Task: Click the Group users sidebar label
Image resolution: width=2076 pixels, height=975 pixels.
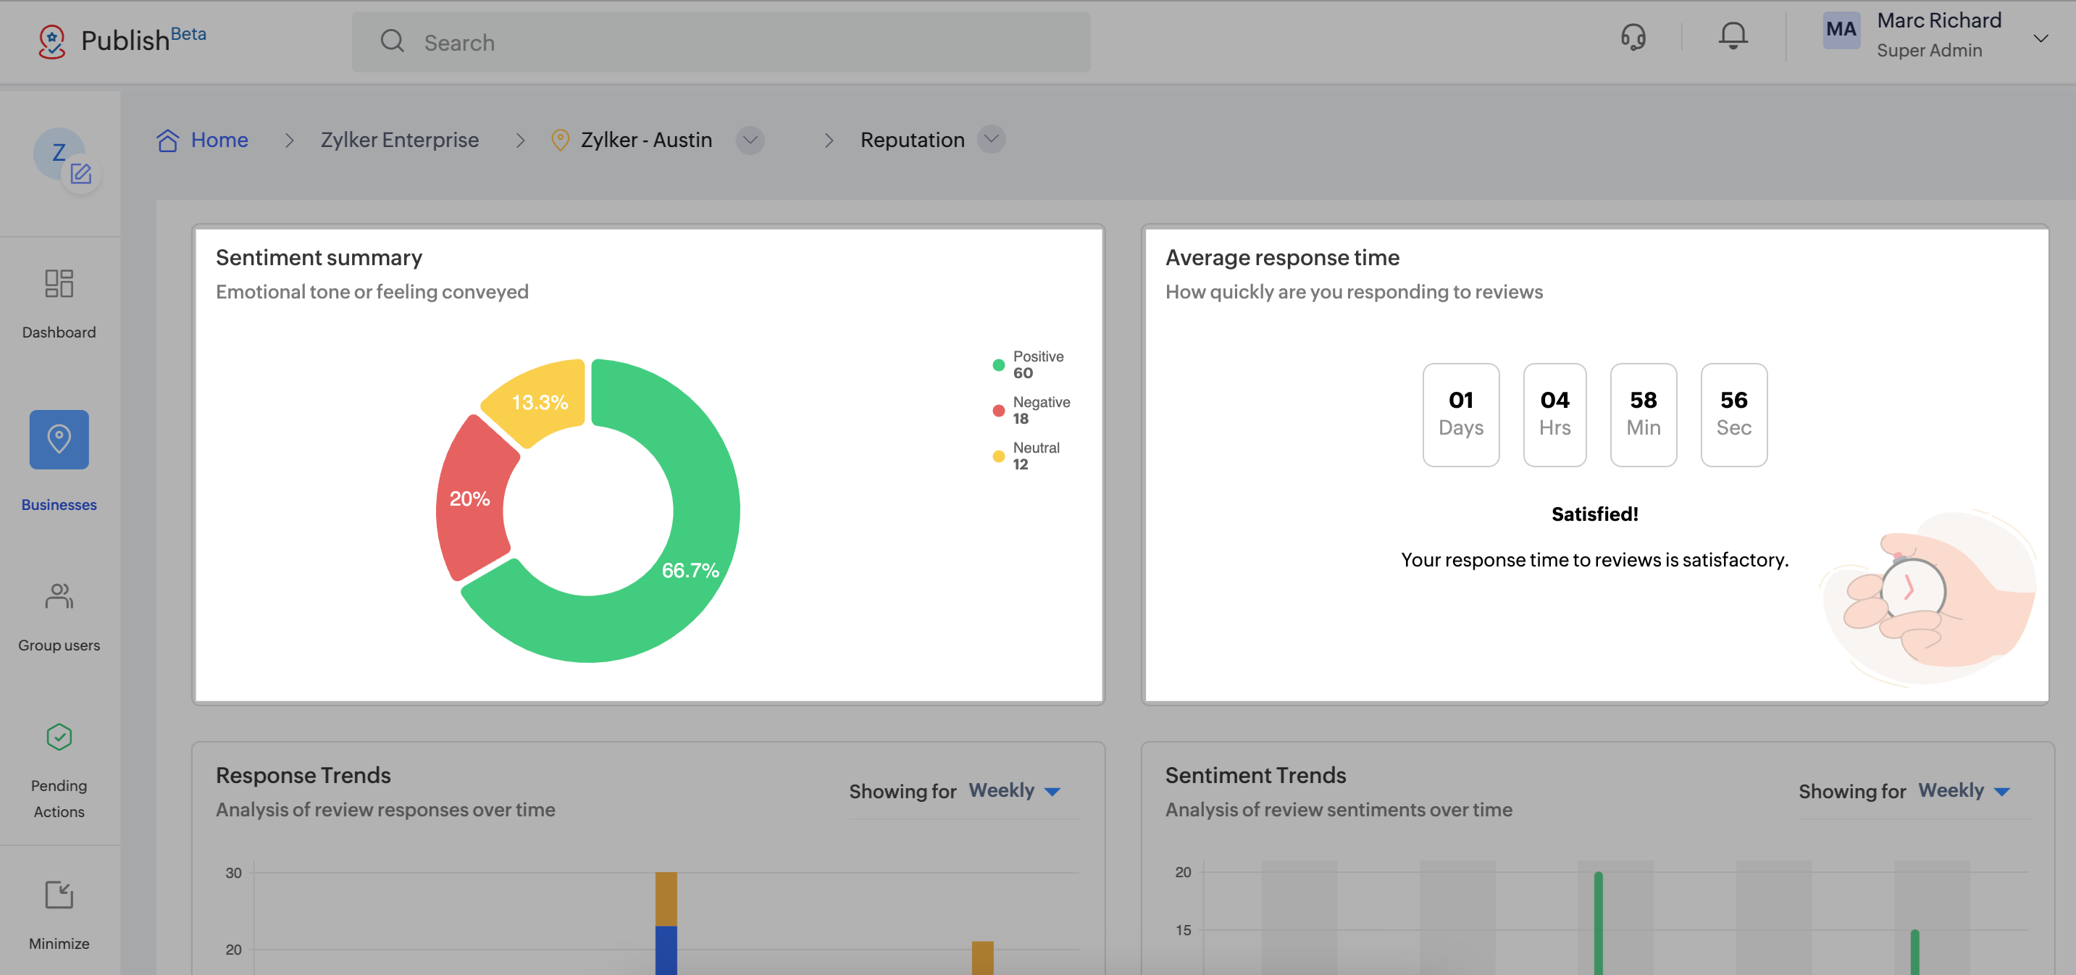Action: pyautogui.click(x=59, y=645)
